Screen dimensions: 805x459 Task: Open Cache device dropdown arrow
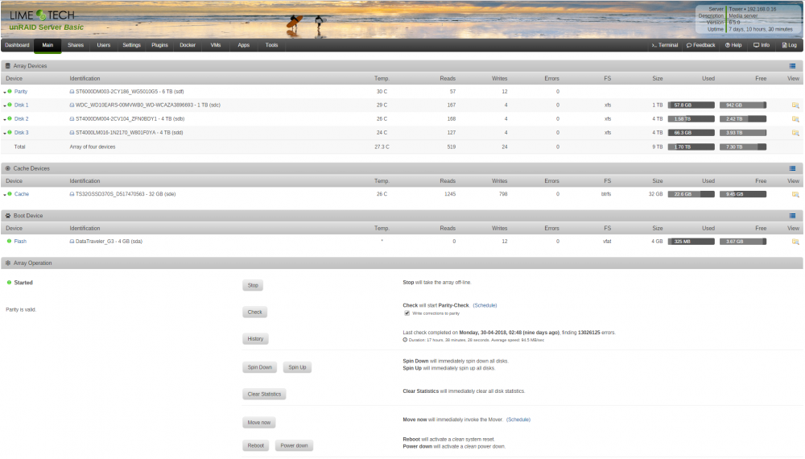point(5,195)
